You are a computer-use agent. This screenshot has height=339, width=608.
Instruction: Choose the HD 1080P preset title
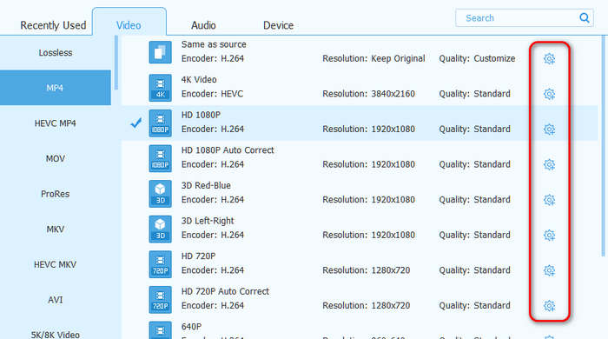coord(201,116)
